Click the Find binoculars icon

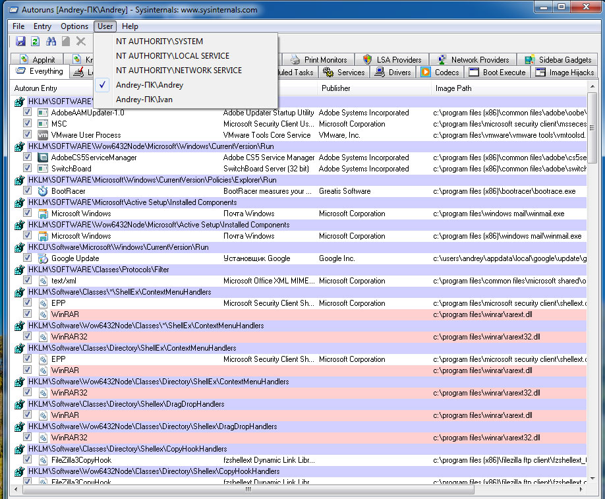click(x=50, y=42)
